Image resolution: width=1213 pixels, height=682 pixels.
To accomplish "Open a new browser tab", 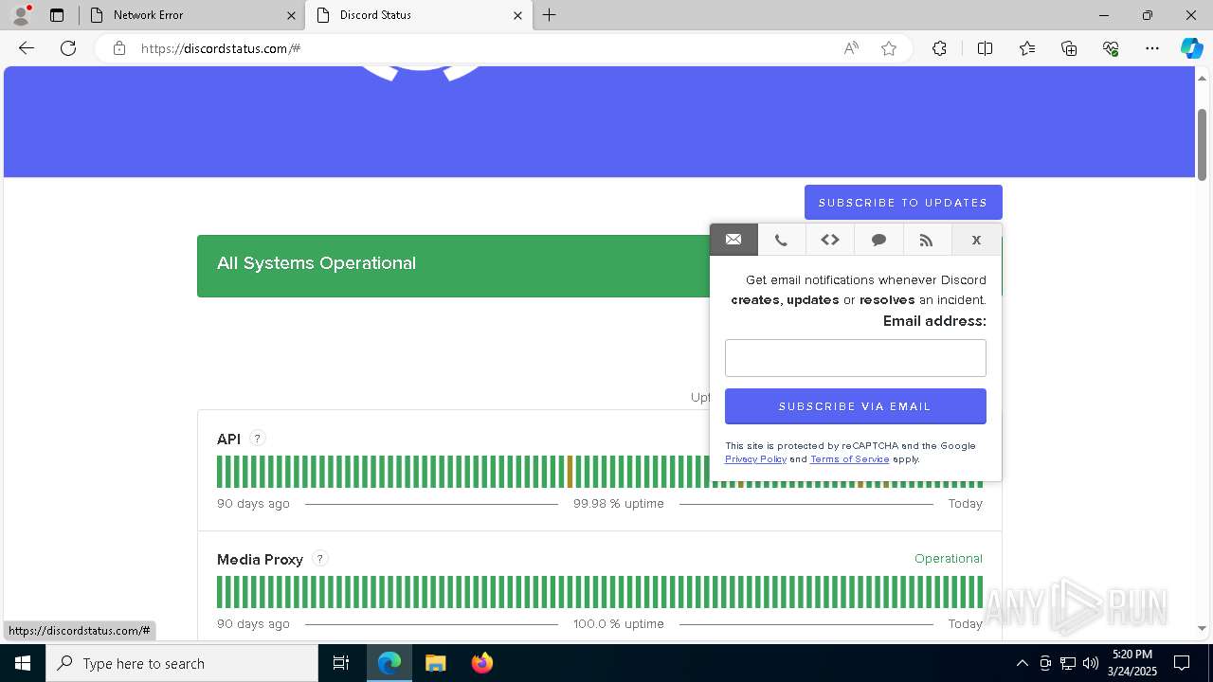I will 550,15.
